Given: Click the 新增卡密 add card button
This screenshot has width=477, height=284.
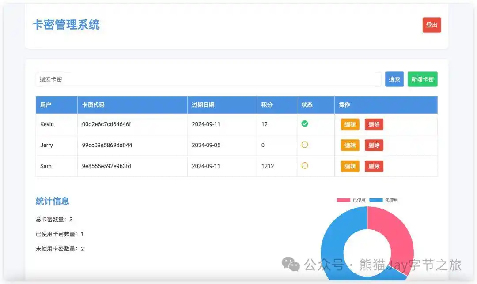Looking at the screenshot, I should pos(422,79).
